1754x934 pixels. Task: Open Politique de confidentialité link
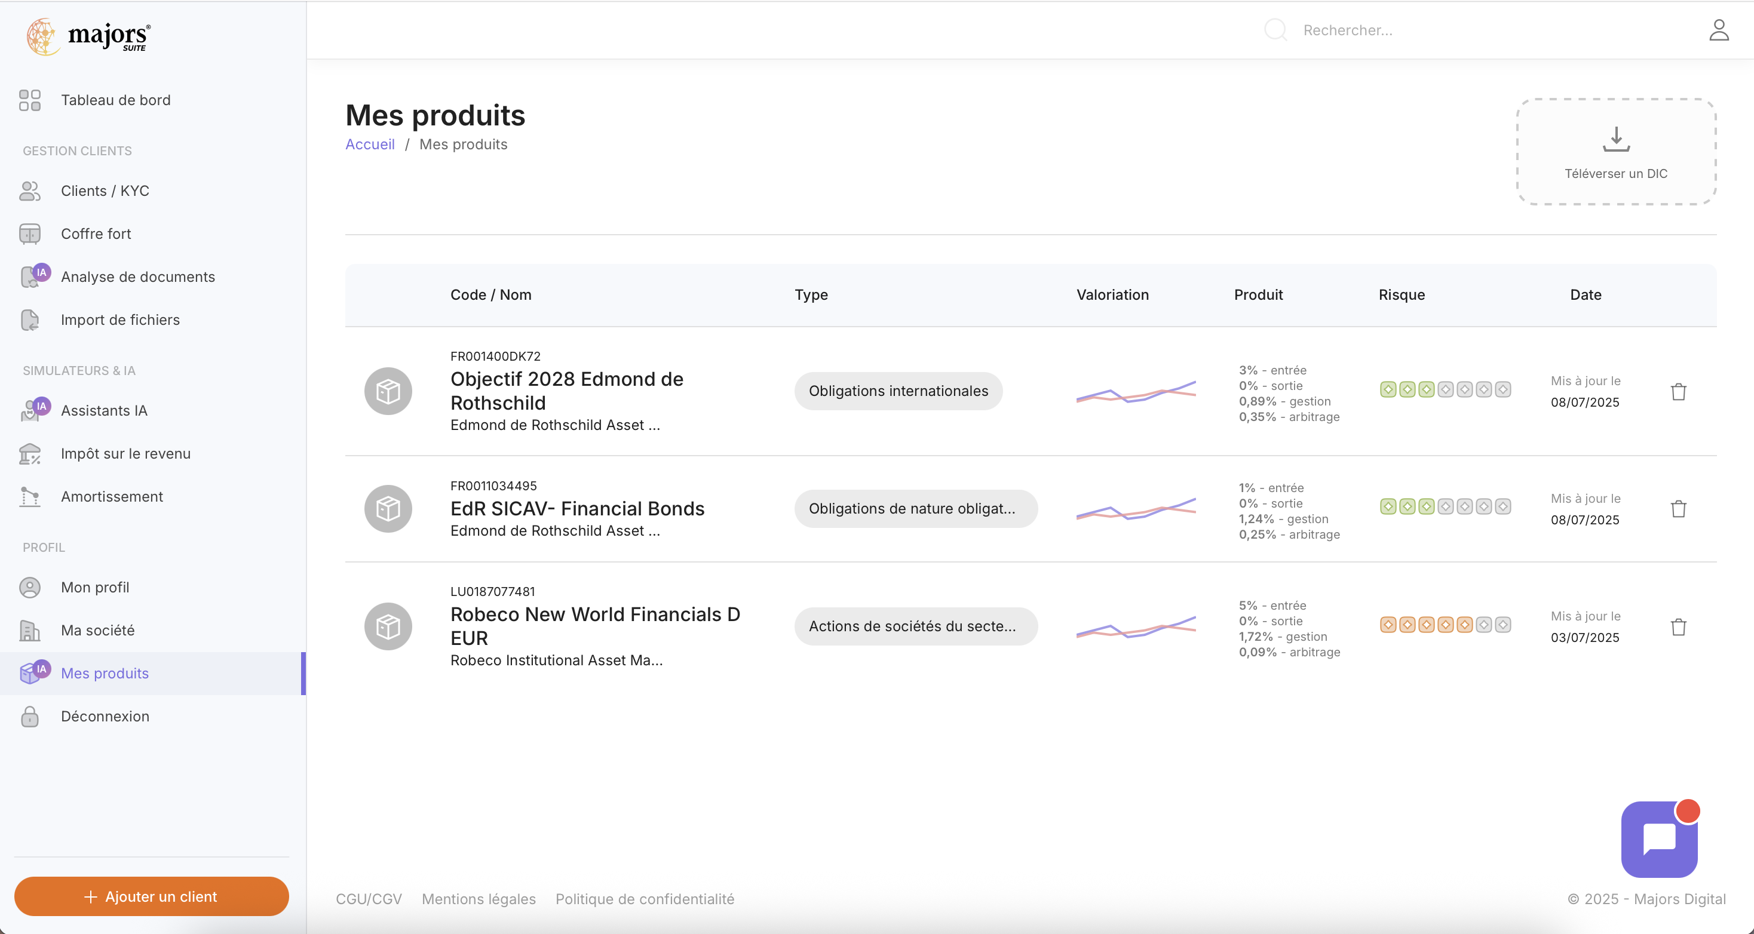pos(645,899)
